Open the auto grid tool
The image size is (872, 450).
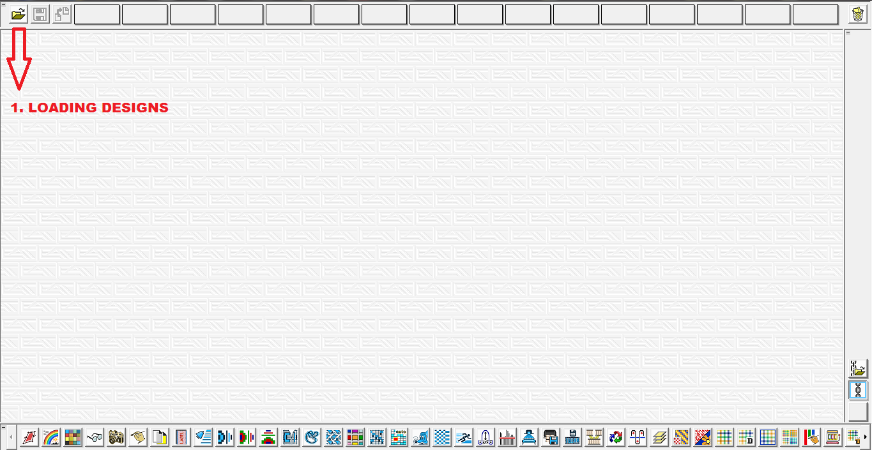pos(399,437)
